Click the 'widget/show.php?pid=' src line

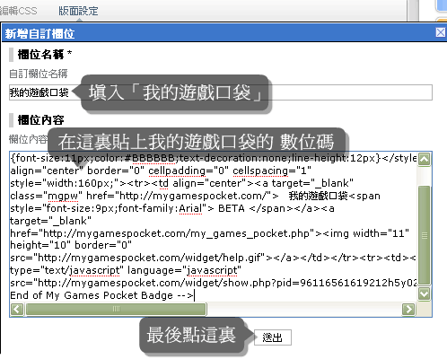[214, 283]
